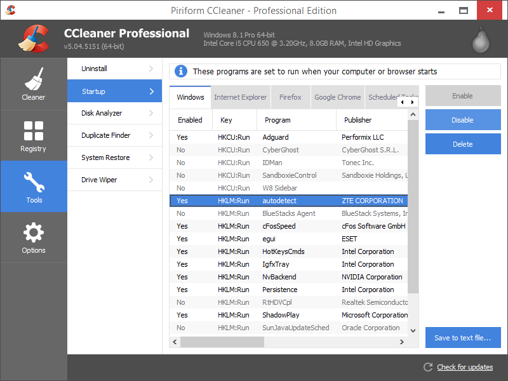Click the title bar CCleaner app icon
This screenshot has width=508, height=381.
[x=10, y=10]
